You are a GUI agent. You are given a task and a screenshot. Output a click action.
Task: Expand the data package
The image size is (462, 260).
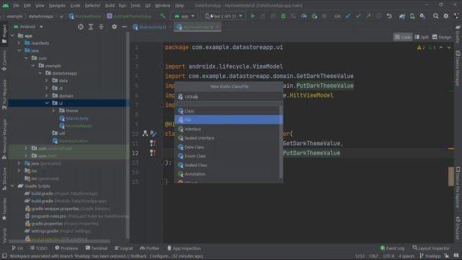[46, 80]
